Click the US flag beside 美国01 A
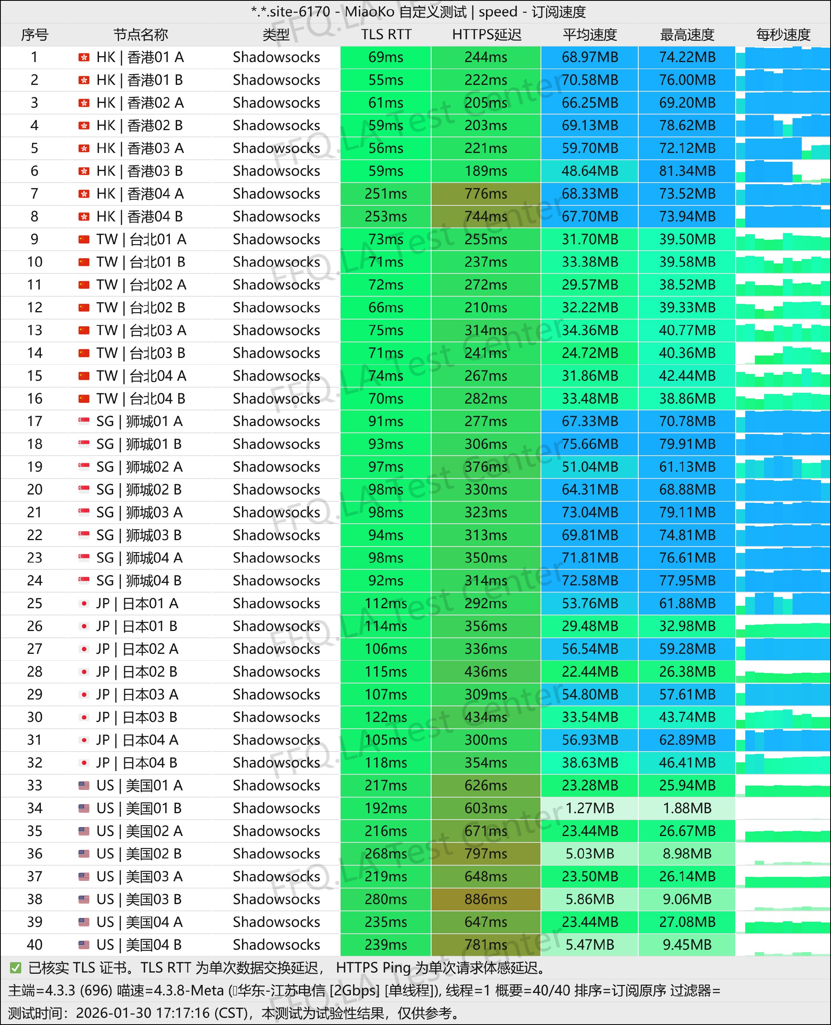The width and height of the screenshot is (831, 1025). click(84, 786)
